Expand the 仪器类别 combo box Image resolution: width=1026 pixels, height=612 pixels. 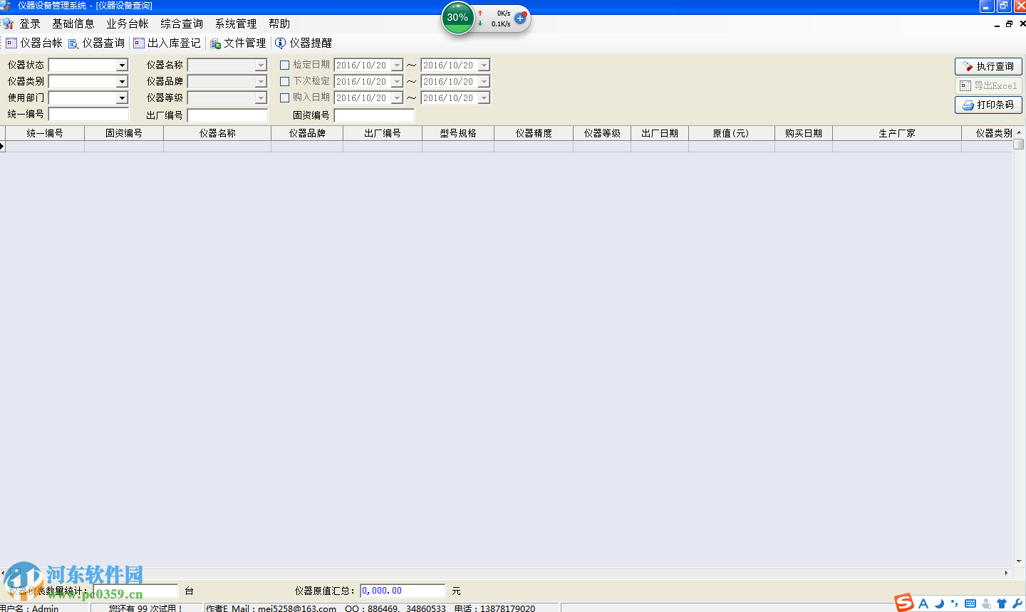[120, 80]
